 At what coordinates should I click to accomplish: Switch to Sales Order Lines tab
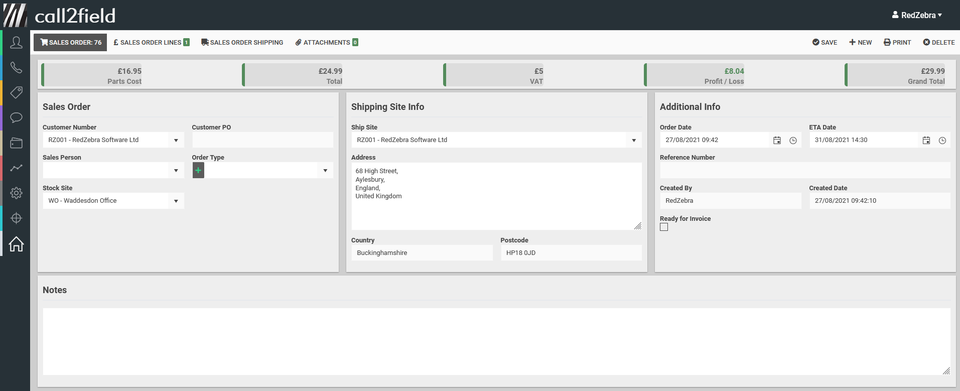pyautogui.click(x=151, y=43)
